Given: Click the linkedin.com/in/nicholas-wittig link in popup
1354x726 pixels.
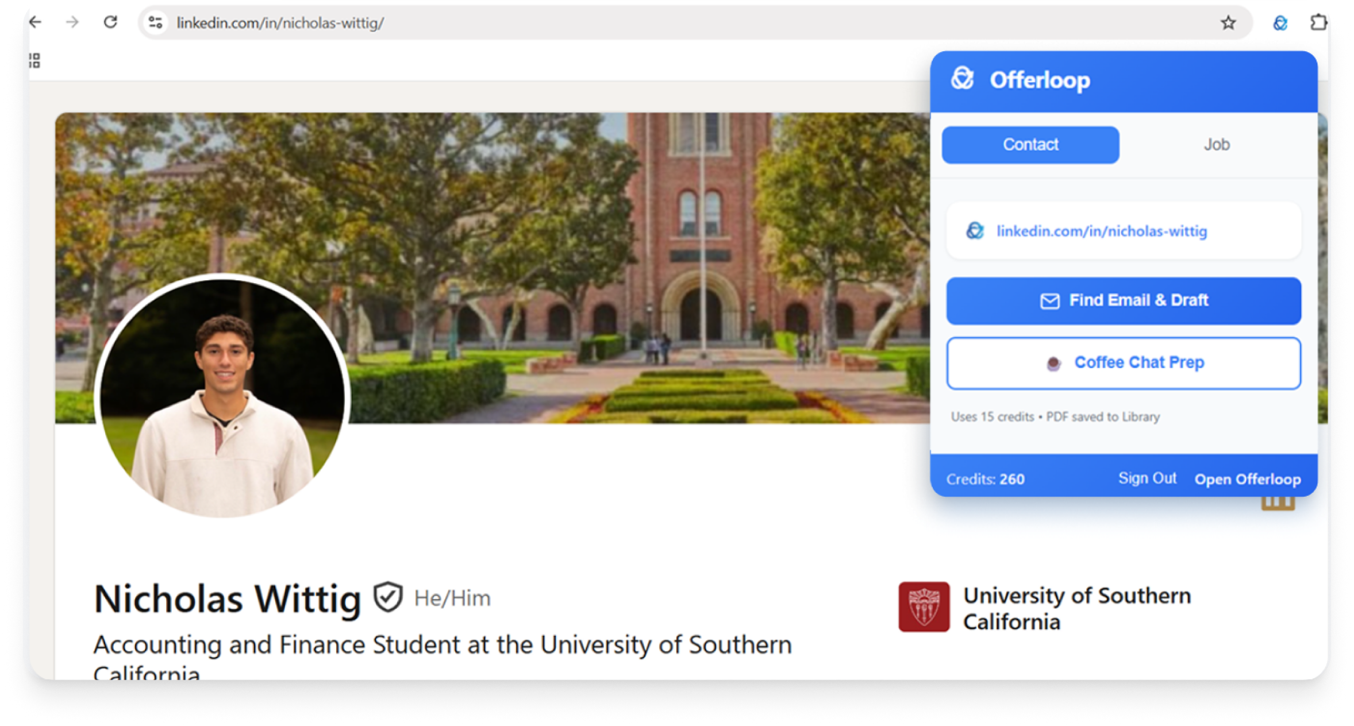Looking at the screenshot, I should pos(1101,231).
